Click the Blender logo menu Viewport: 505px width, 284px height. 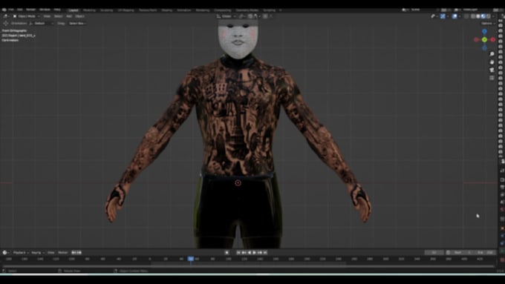4,10
